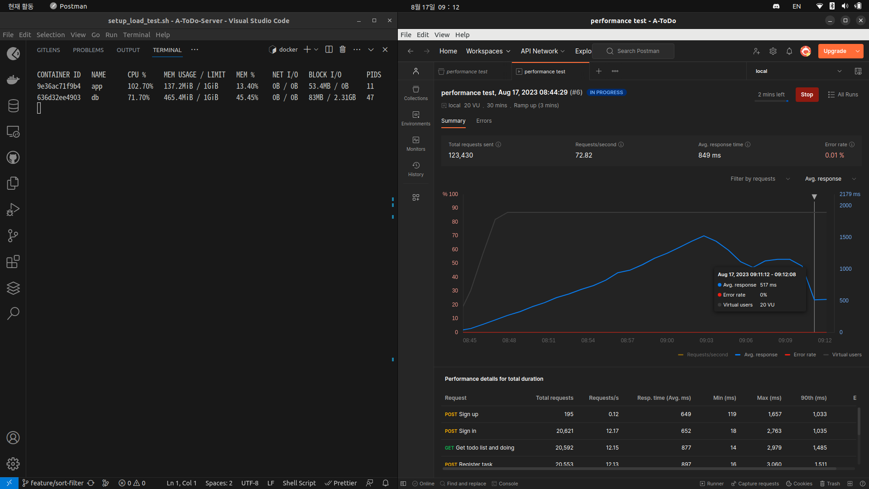Open Filter by requests dropdown

(760, 179)
